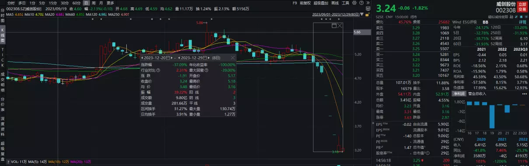Open the settings gear icon in chart toolbar
Viewport: 529px width, 166px height.
click(354, 3)
